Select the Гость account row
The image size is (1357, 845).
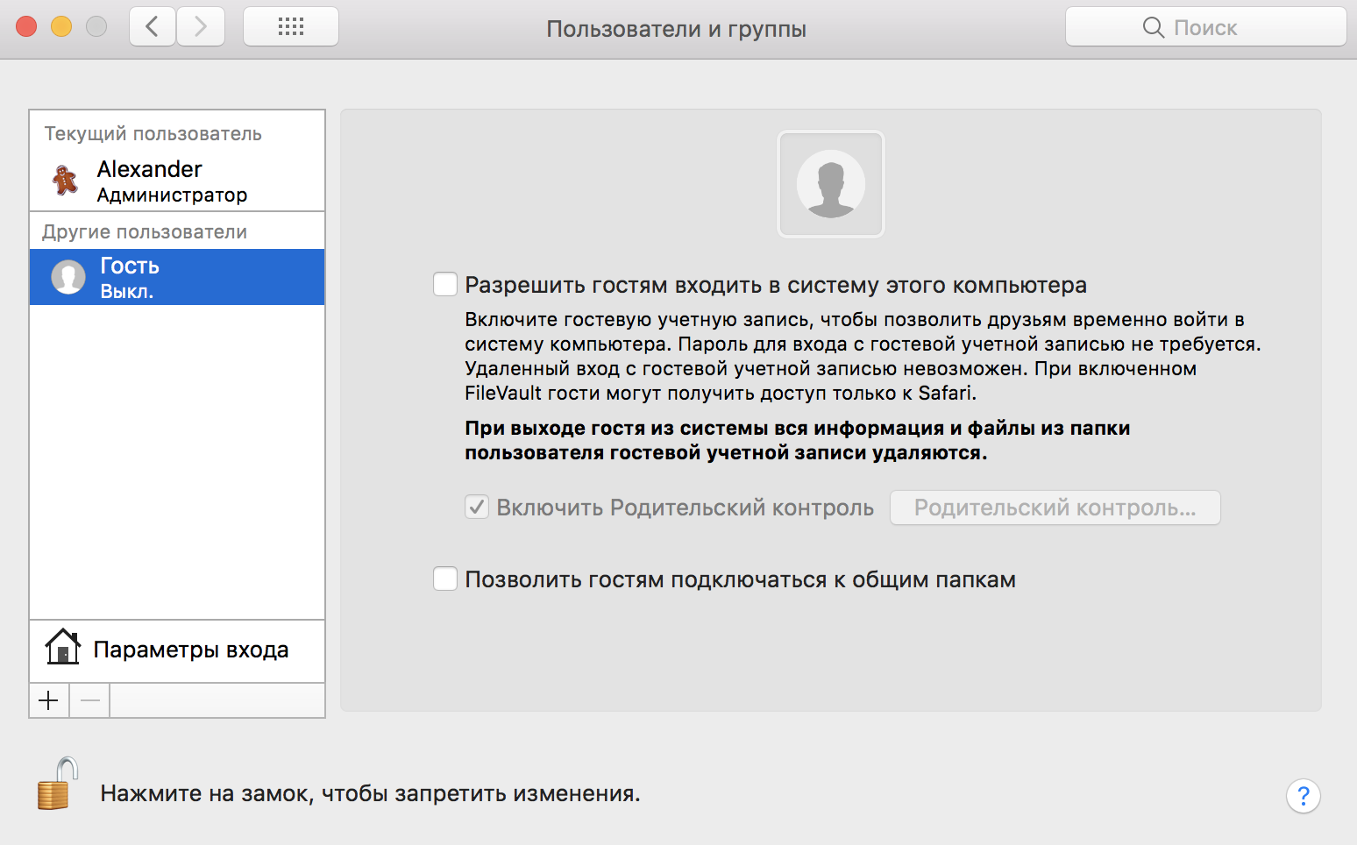click(177, 277)
